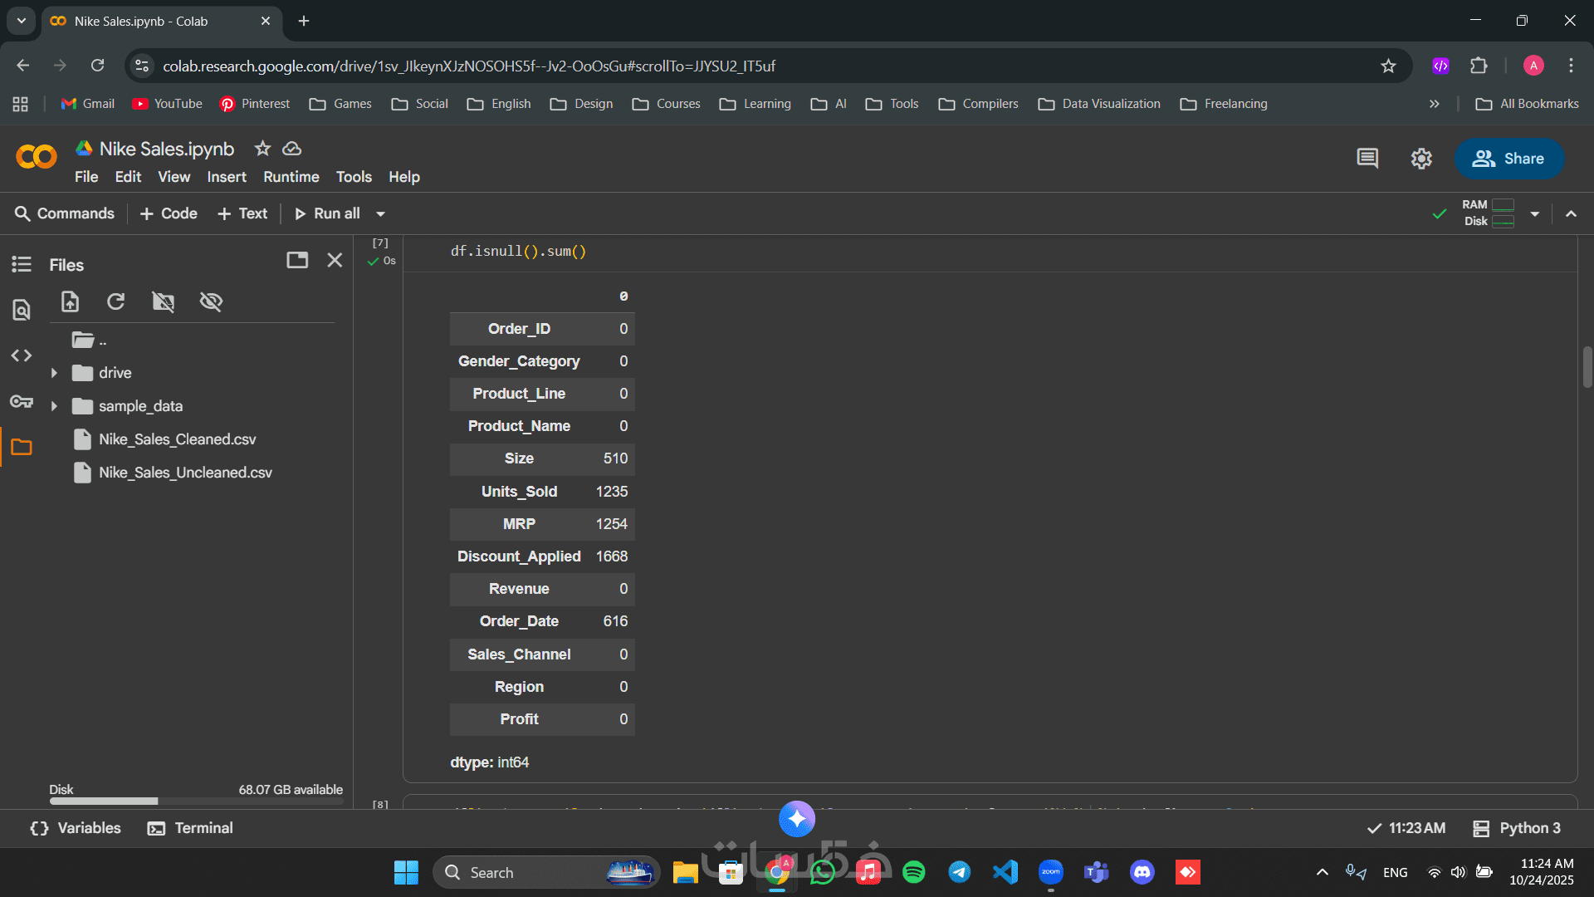Open the Run all dropdown arrow
Screen dimensions: 1594x897
coord(380,213)
